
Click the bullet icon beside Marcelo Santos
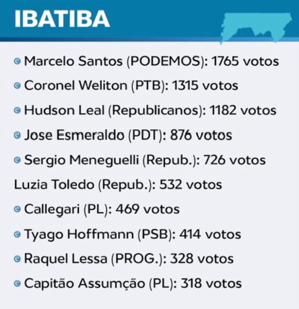[x=17, y=61]
